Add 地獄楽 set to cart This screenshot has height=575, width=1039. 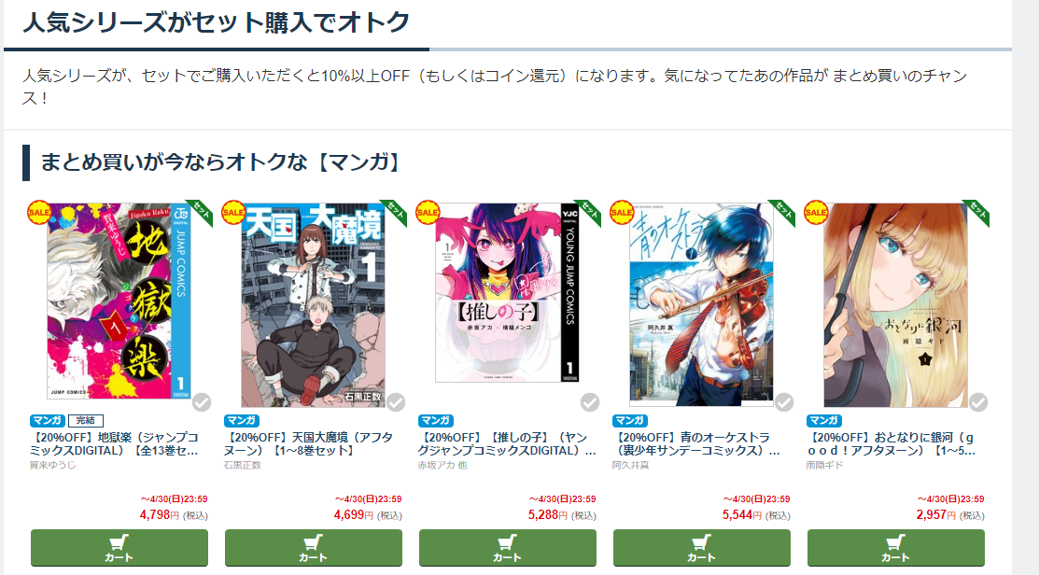pos(119,549)
